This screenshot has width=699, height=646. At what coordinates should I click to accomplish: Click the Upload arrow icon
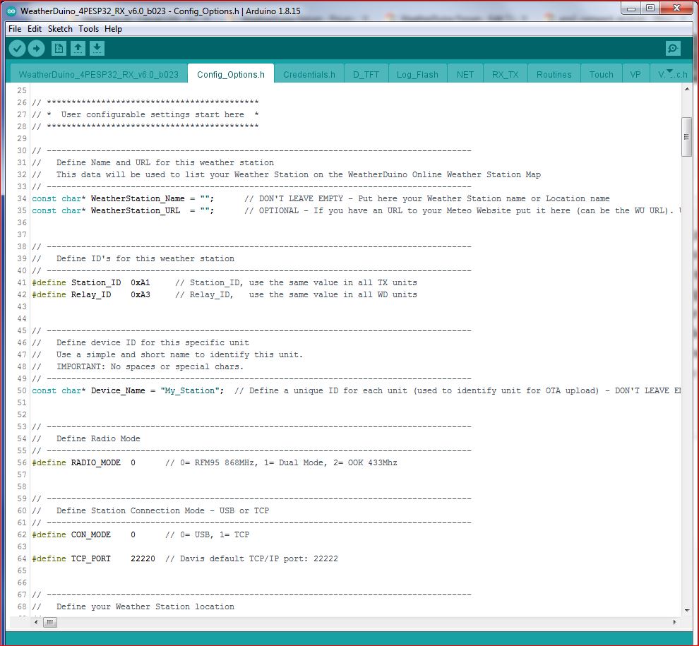pos(36,48)
